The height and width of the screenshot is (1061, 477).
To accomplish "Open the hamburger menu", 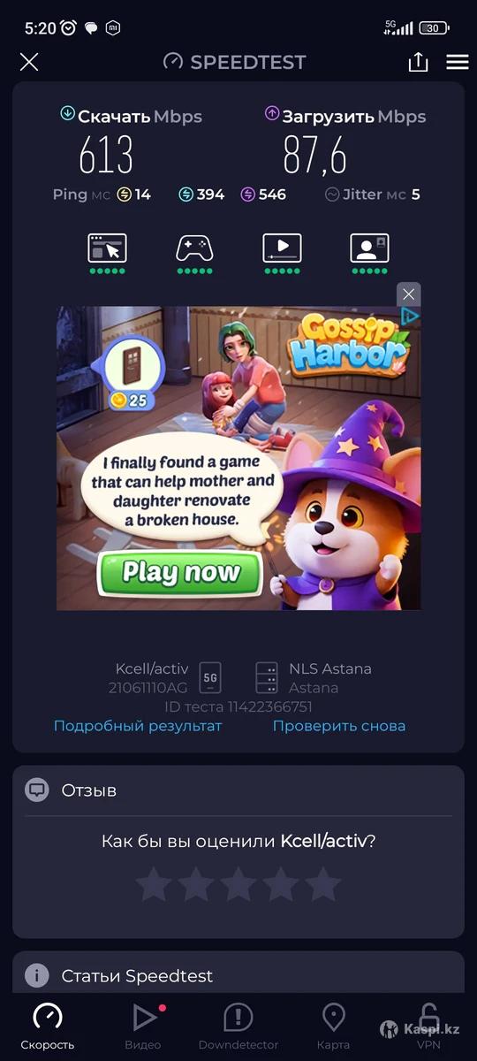I will [x=457, y=62].
